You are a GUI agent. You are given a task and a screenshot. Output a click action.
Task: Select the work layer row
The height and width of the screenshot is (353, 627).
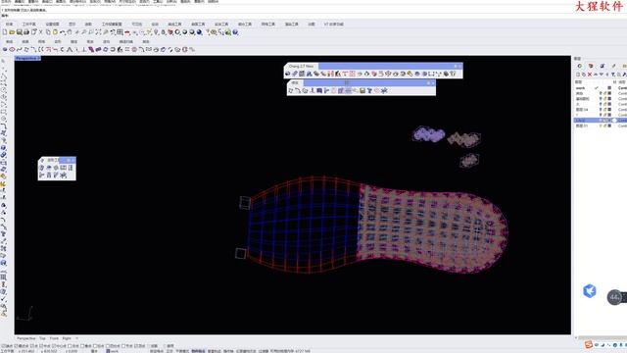point(601,88)
